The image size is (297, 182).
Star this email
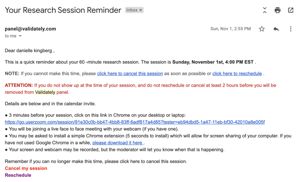tap(262, 29)
